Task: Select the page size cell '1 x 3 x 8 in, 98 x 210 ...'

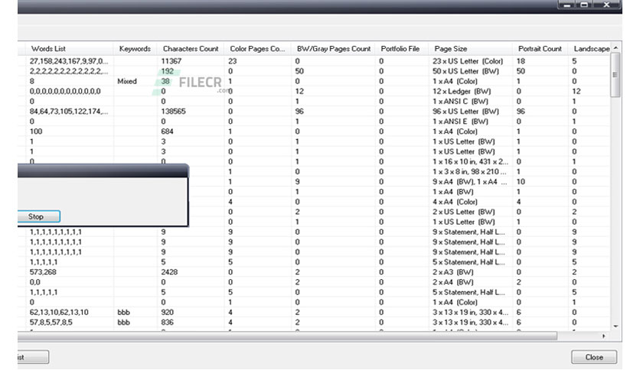Action: click(469, 171)
